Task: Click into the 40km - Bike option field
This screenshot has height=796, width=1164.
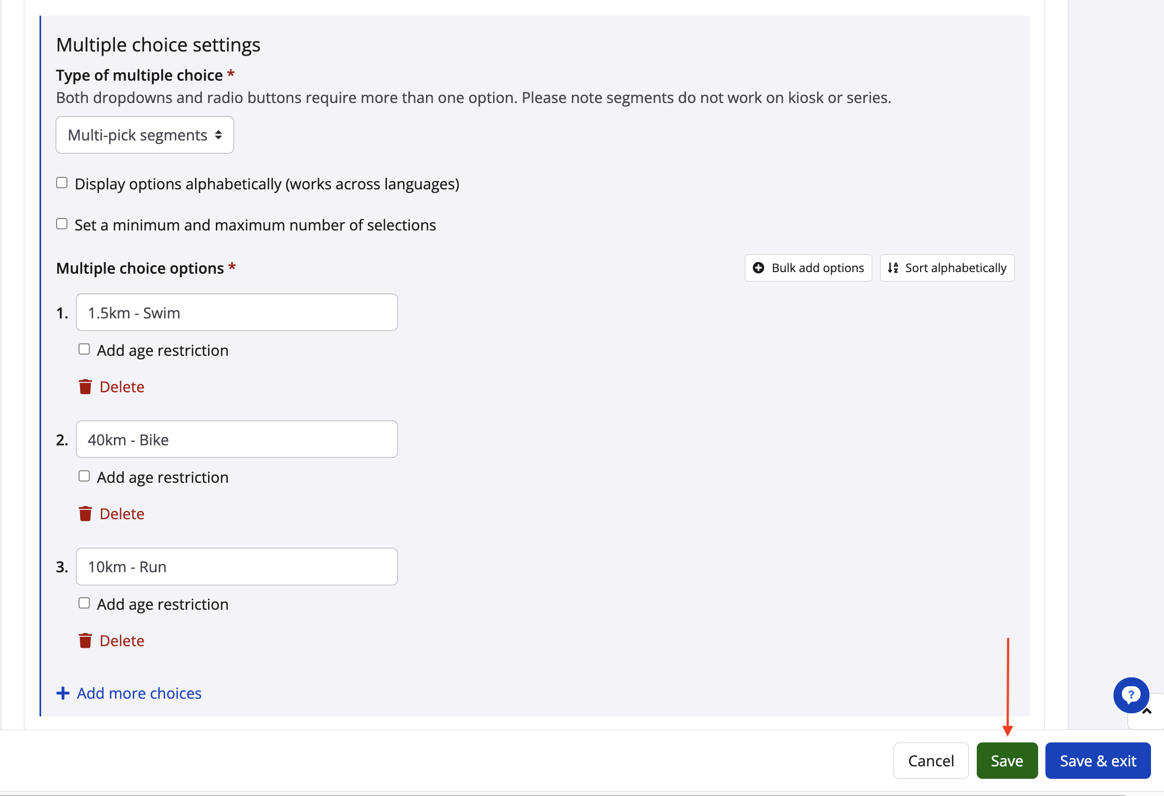Action: click(237, 440)
